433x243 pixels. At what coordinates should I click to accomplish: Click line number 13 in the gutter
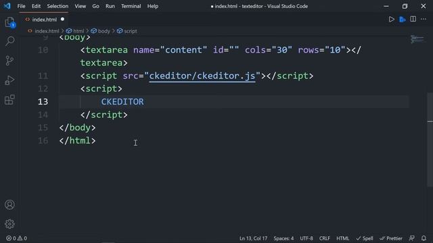pos(43,102)
